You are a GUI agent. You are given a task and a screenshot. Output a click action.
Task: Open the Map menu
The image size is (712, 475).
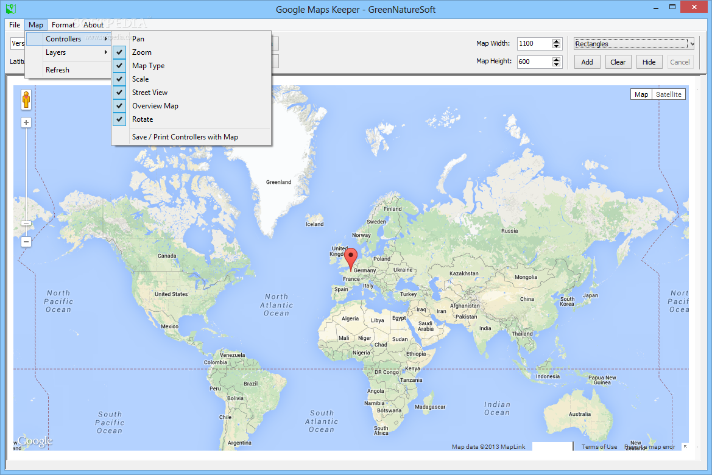tap(36, 24)
